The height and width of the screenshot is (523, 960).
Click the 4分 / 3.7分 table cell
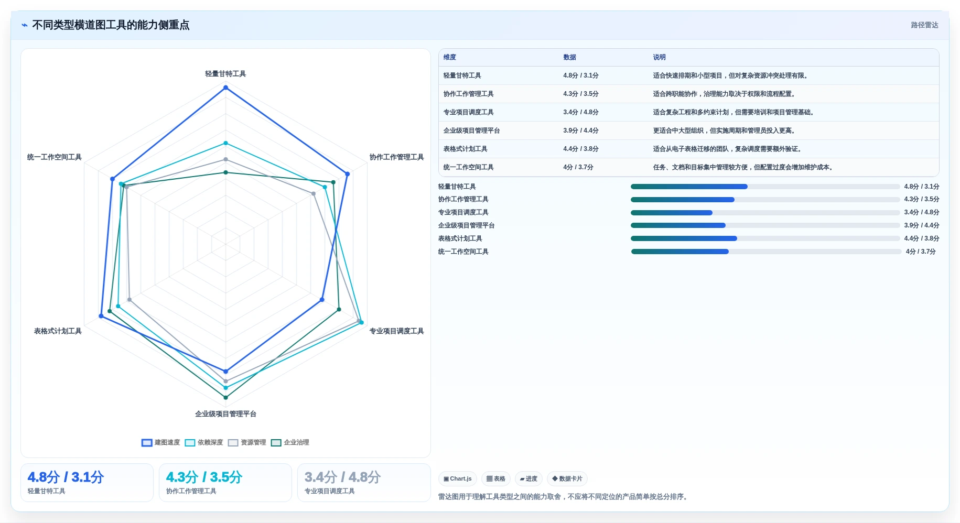(578, 167)
